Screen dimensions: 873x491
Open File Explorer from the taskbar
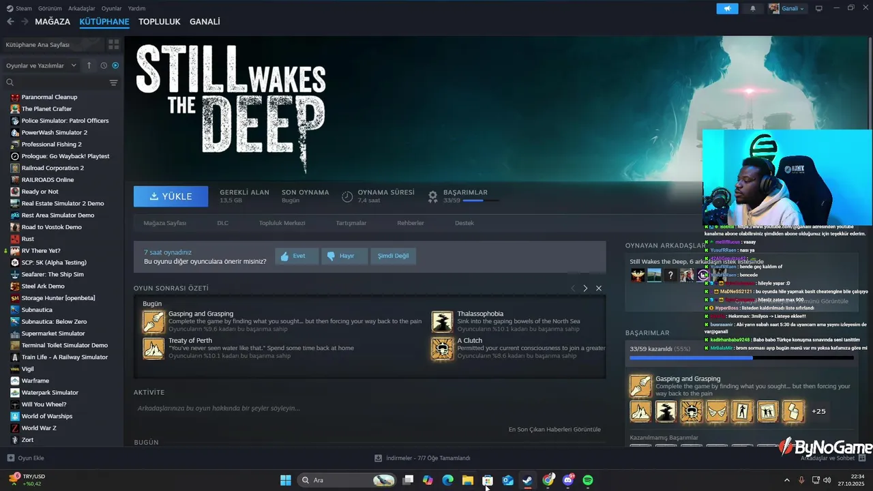(467, 480)
